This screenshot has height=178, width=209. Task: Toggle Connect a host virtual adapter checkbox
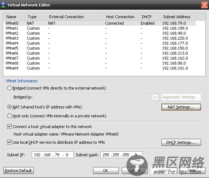tap(9, 127)
